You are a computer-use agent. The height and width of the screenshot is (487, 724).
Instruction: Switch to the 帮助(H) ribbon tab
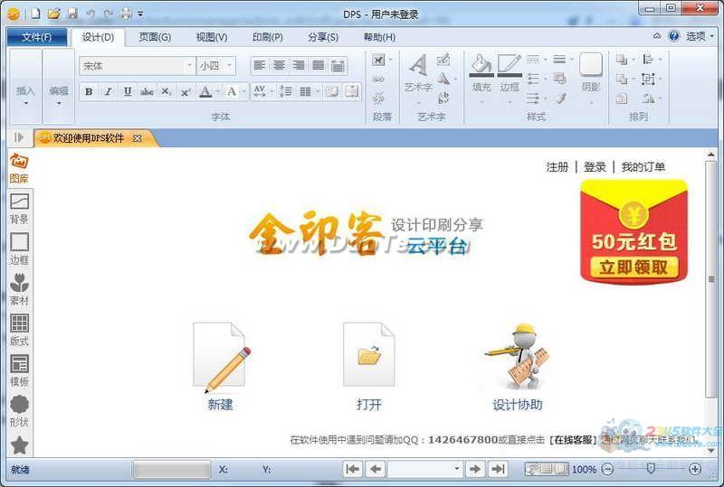379,37
